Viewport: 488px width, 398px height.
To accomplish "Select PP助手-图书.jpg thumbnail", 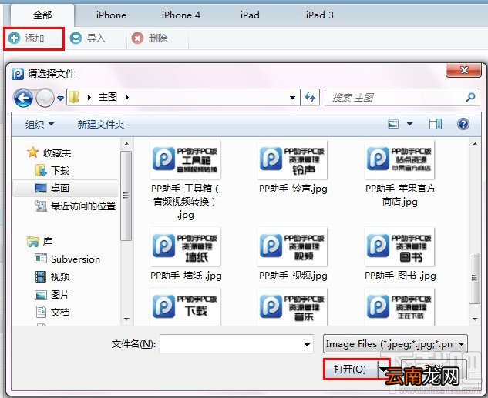I will (x=399, y=246).
